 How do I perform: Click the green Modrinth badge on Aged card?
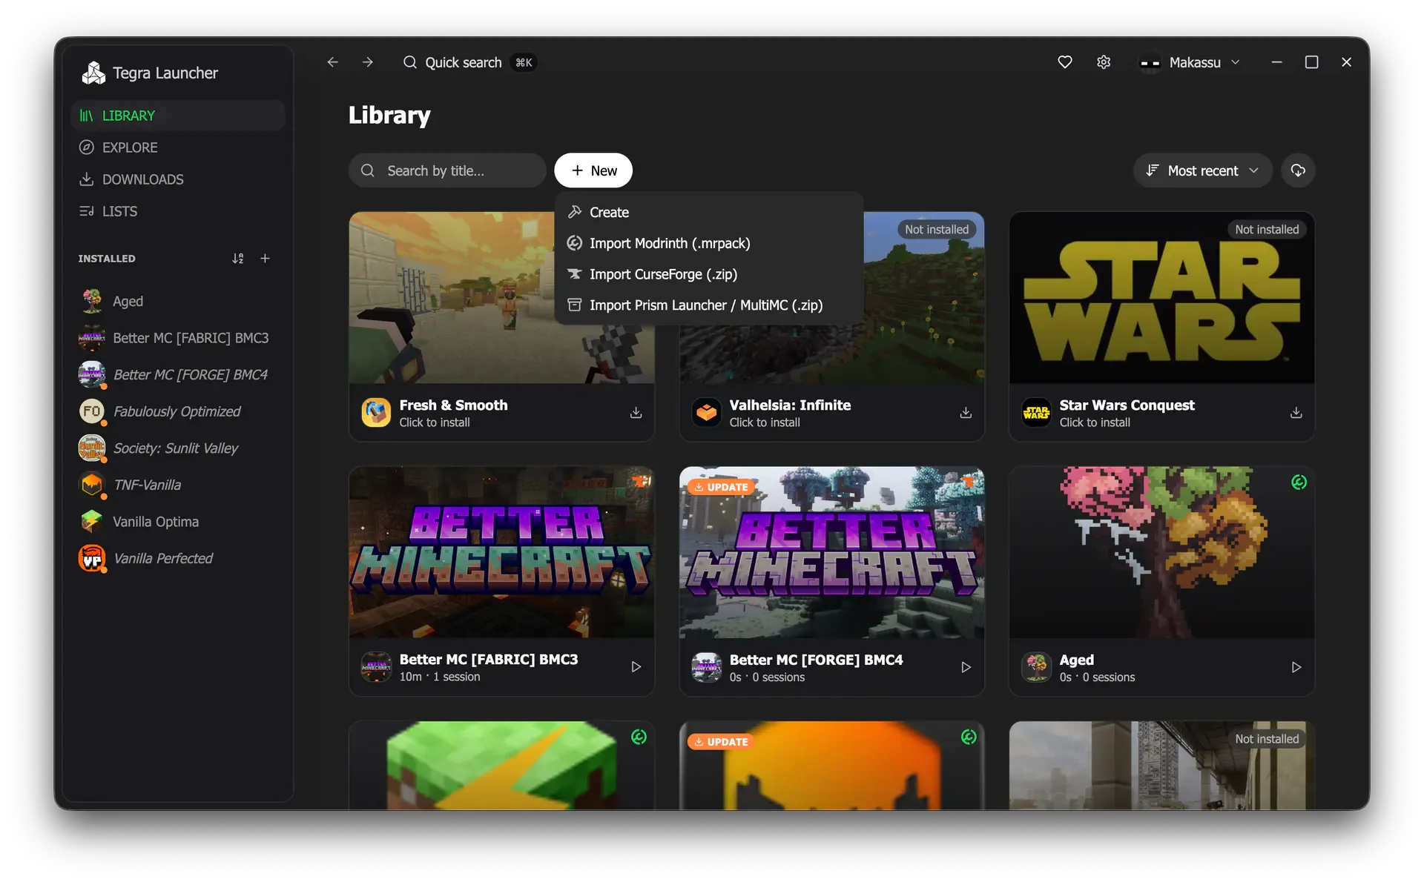(1299, 483)
